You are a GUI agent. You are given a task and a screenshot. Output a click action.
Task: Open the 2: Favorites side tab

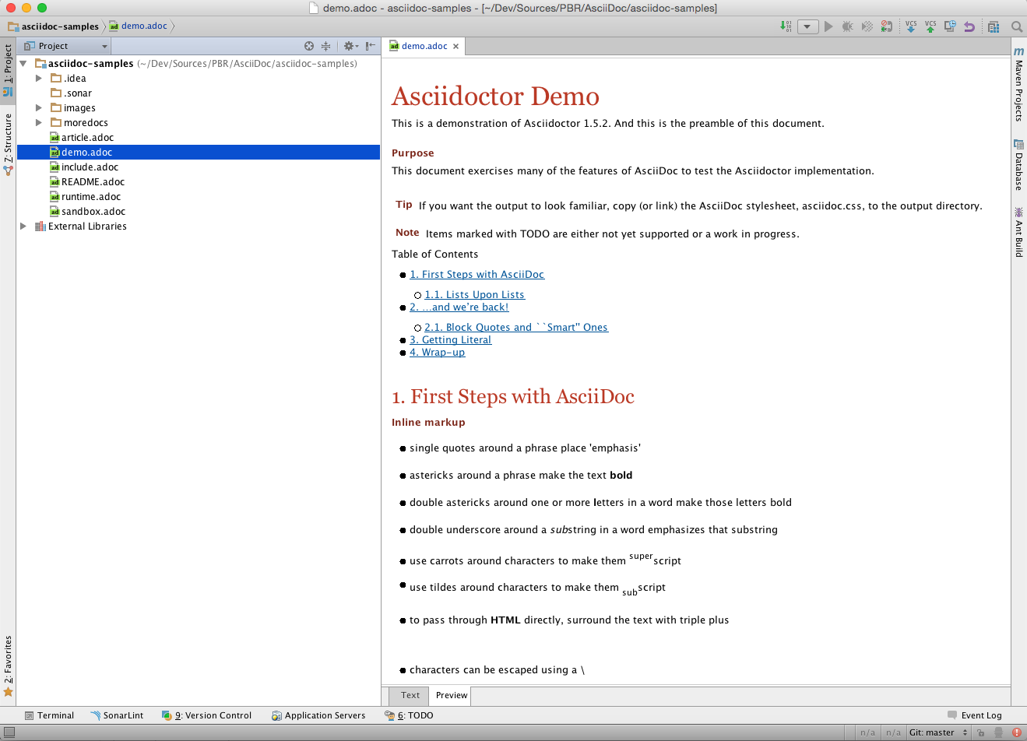pyautogui.click(x=8, y=666)
